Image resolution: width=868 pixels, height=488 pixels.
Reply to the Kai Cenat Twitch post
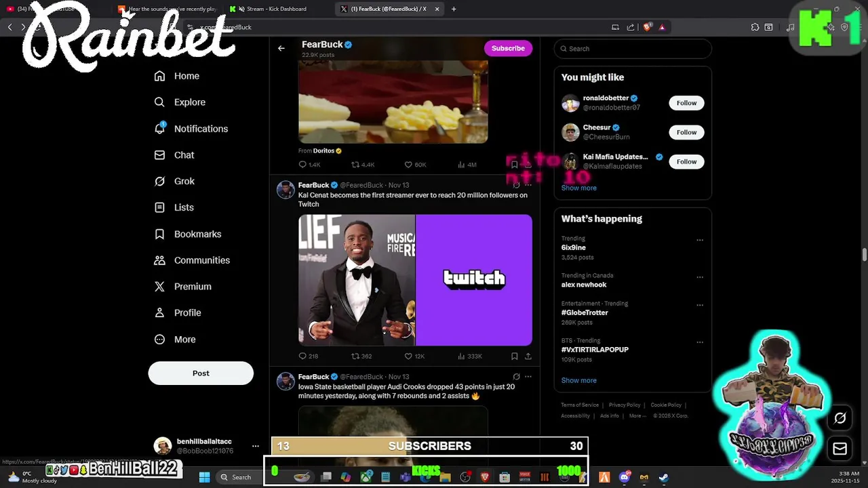pyautogui.click(x=309, y=356)
